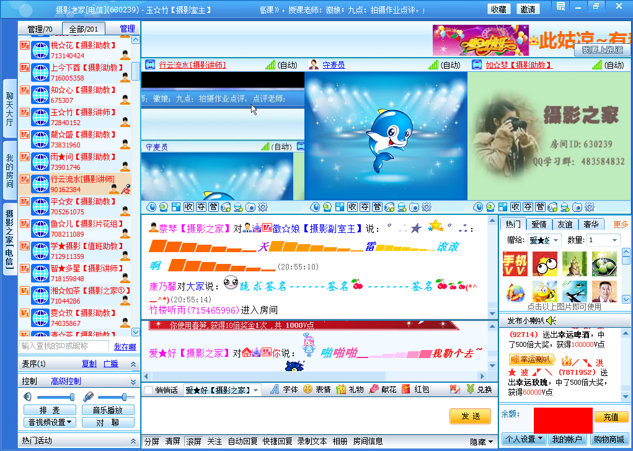This screenshot has width=633, height=451.
Task: Open the chat recipient dropdown 爱★好
Action: (223, 390)
